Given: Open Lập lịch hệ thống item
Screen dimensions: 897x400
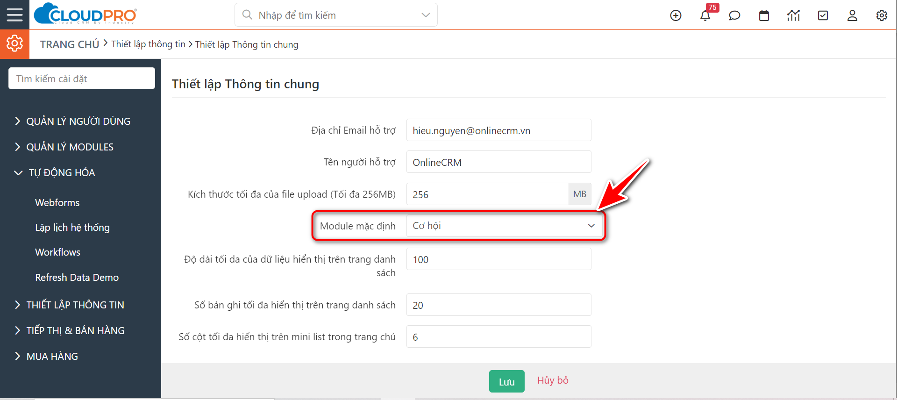Looking at the screenshot, I should coord(72,228).
